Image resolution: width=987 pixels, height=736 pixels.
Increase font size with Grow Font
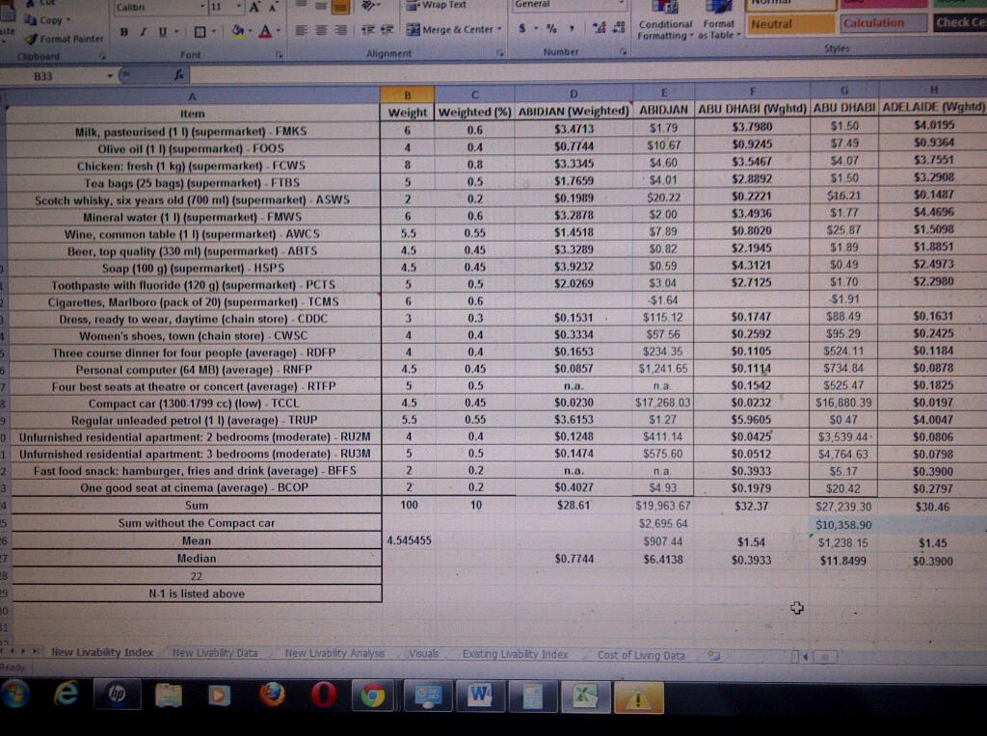click(x=254, y=8)
